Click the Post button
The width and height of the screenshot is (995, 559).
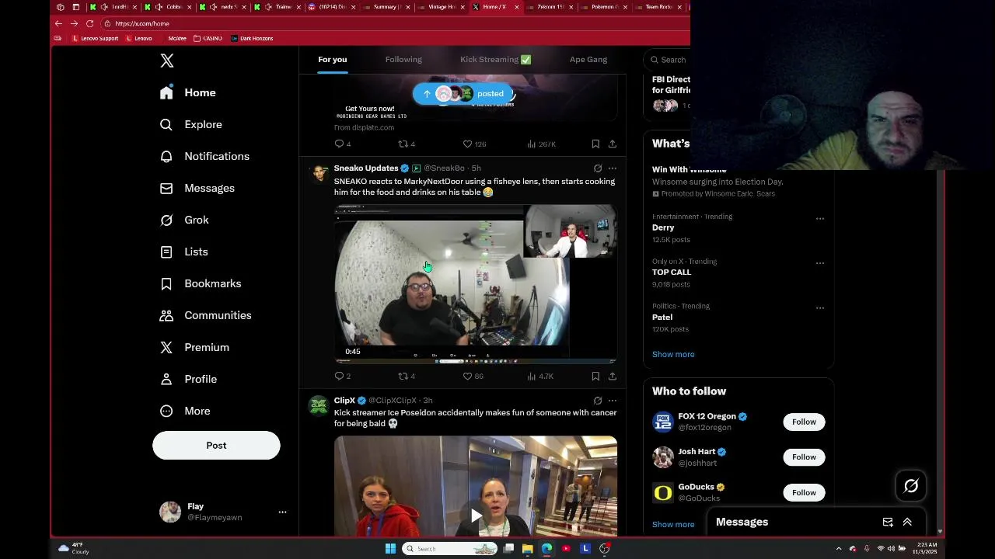(216, 445)
